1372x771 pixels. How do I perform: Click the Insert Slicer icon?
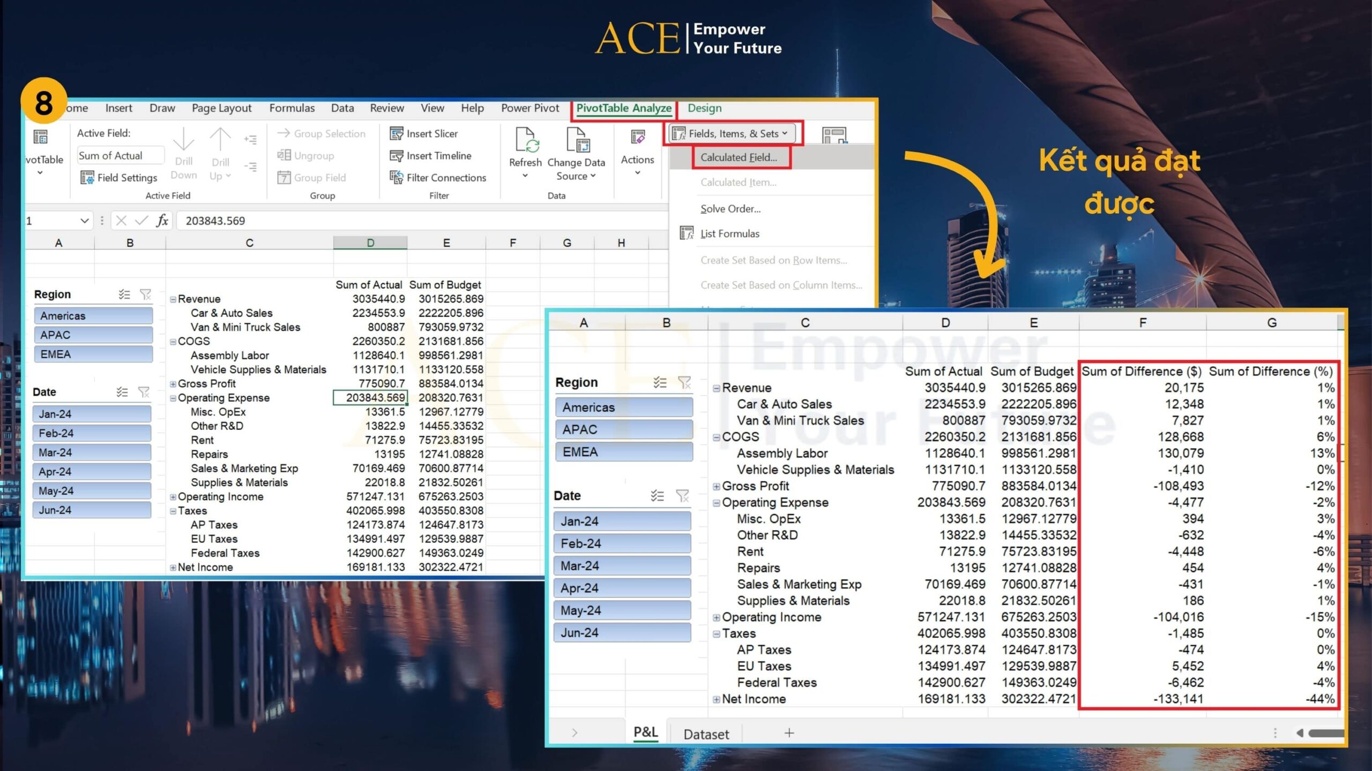click(397, 133)
